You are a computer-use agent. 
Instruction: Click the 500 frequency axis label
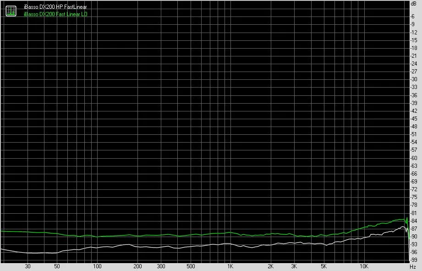(x=191, y=266)
